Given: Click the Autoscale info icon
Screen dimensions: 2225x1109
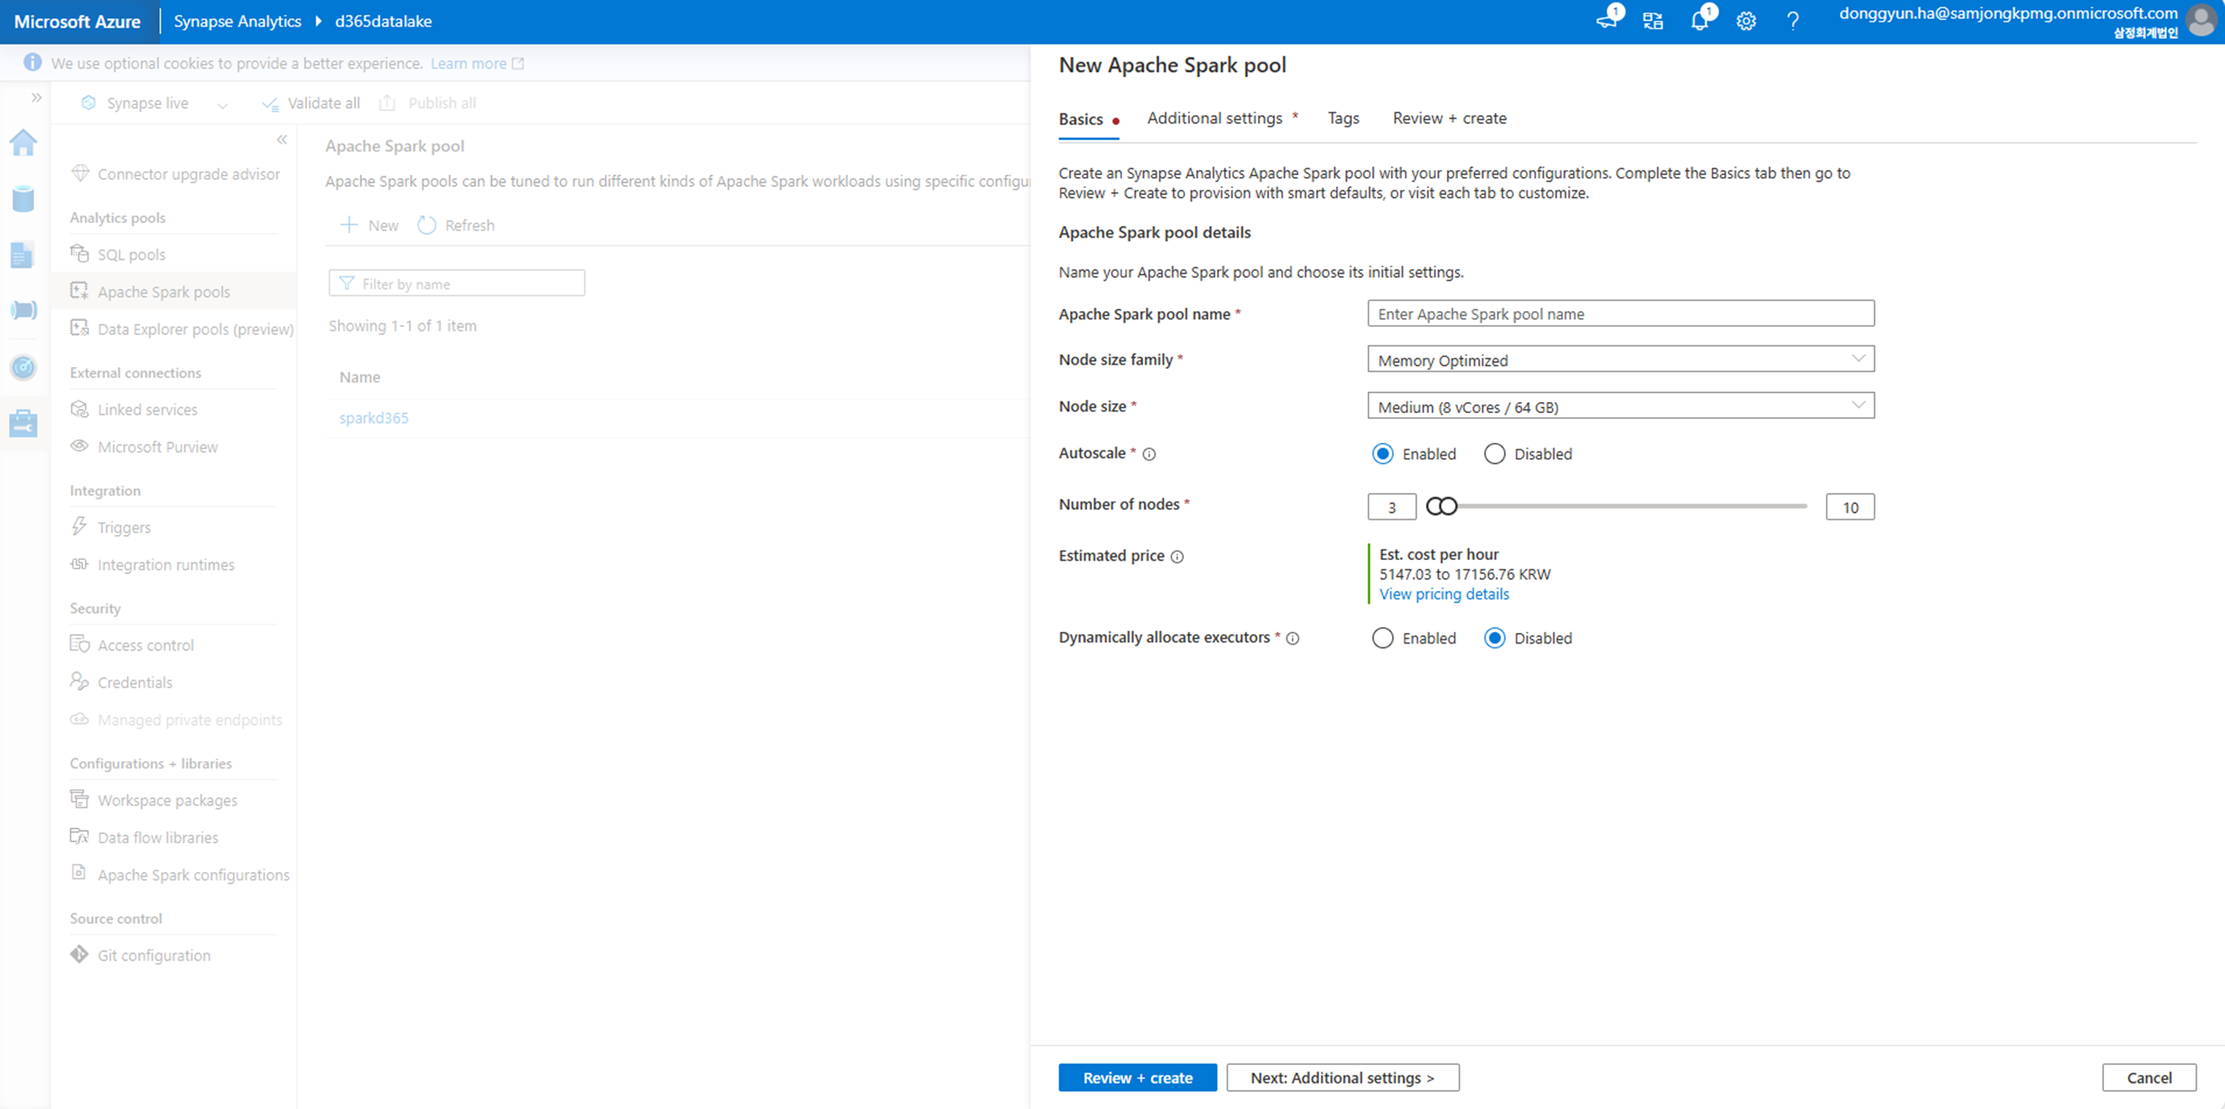Looking at the screenshot, I should pyautogui.click(x=1149, y=454).
